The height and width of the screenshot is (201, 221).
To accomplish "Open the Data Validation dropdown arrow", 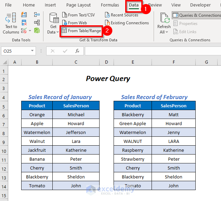I will [x=30, y=30].
